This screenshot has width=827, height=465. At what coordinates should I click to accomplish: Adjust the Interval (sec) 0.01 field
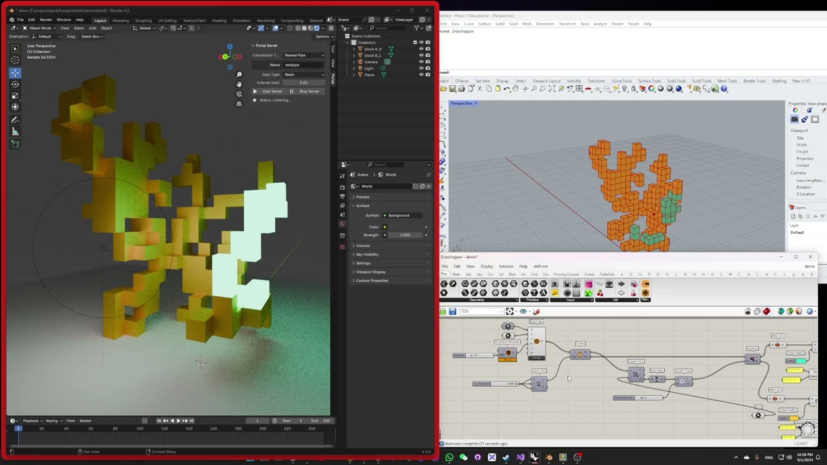tap(304, 83)
